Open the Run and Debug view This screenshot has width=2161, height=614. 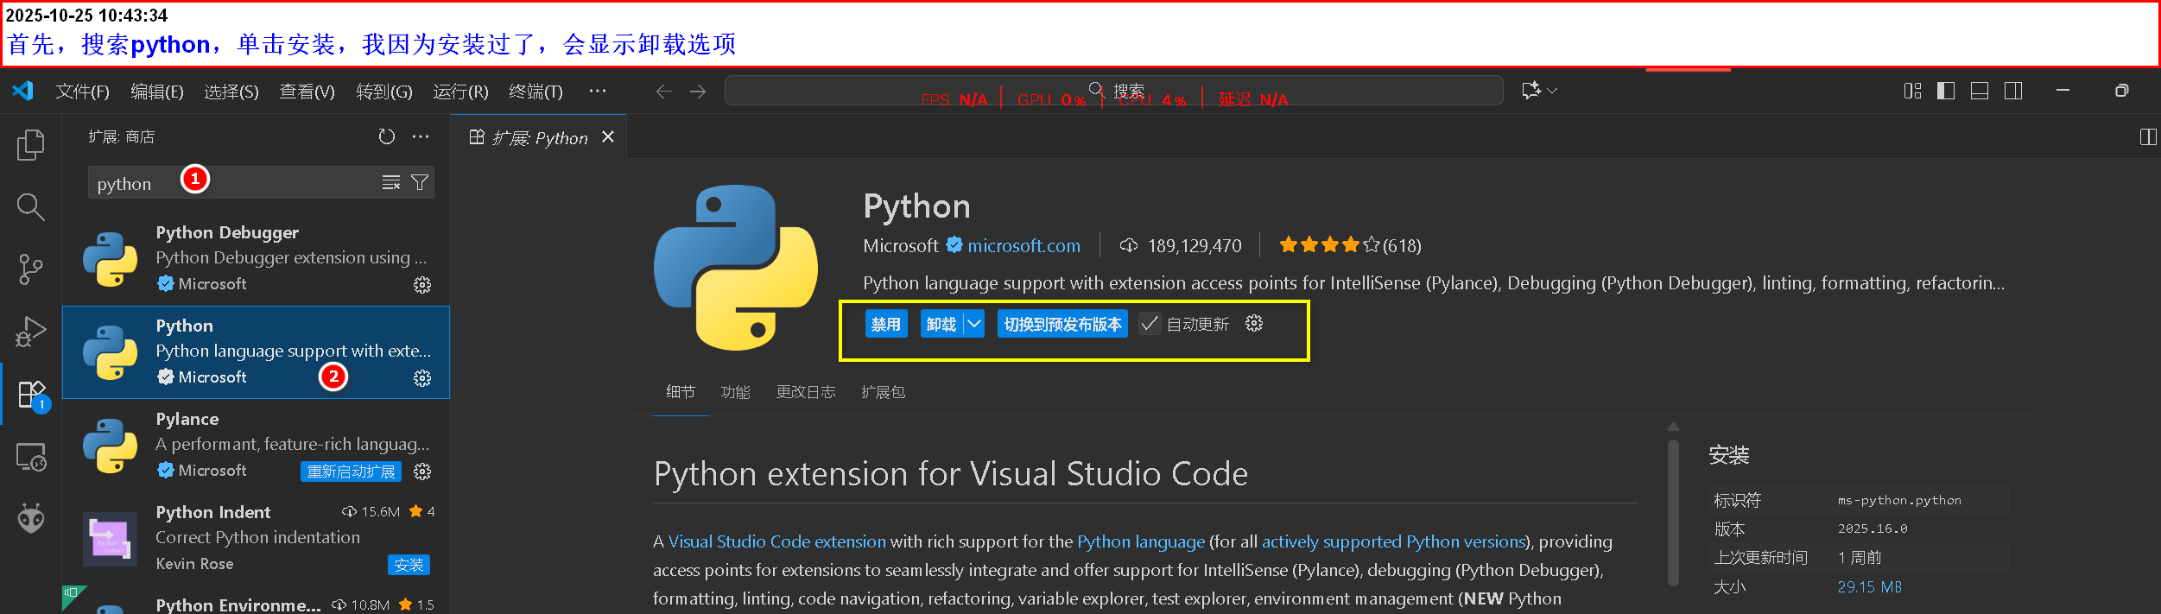coord(31,332)
